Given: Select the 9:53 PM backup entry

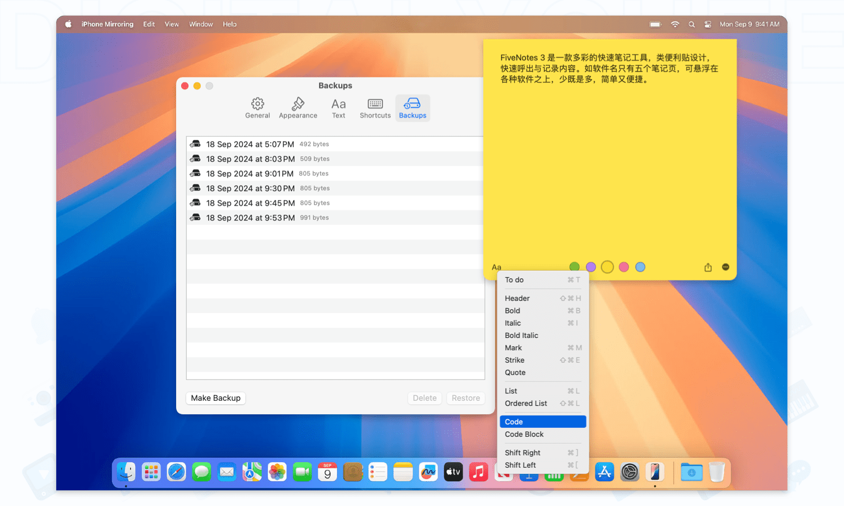Looking at the screenshot, I should pyautogui.click(x=250, y=218).
